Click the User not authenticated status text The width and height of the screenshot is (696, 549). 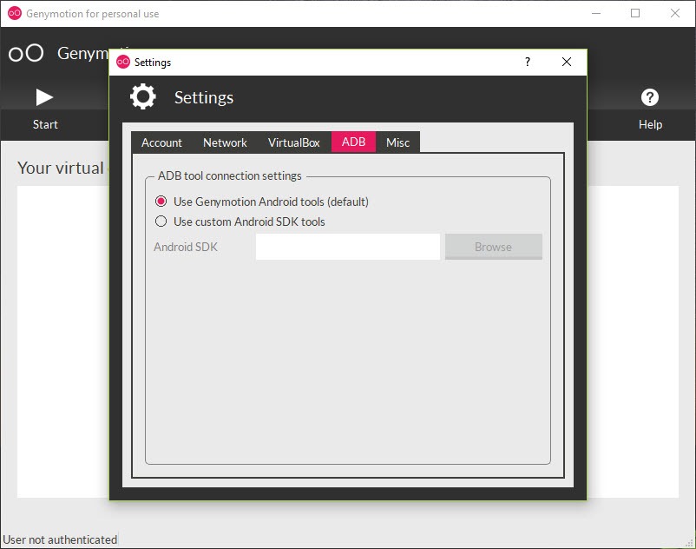point(60,539)
